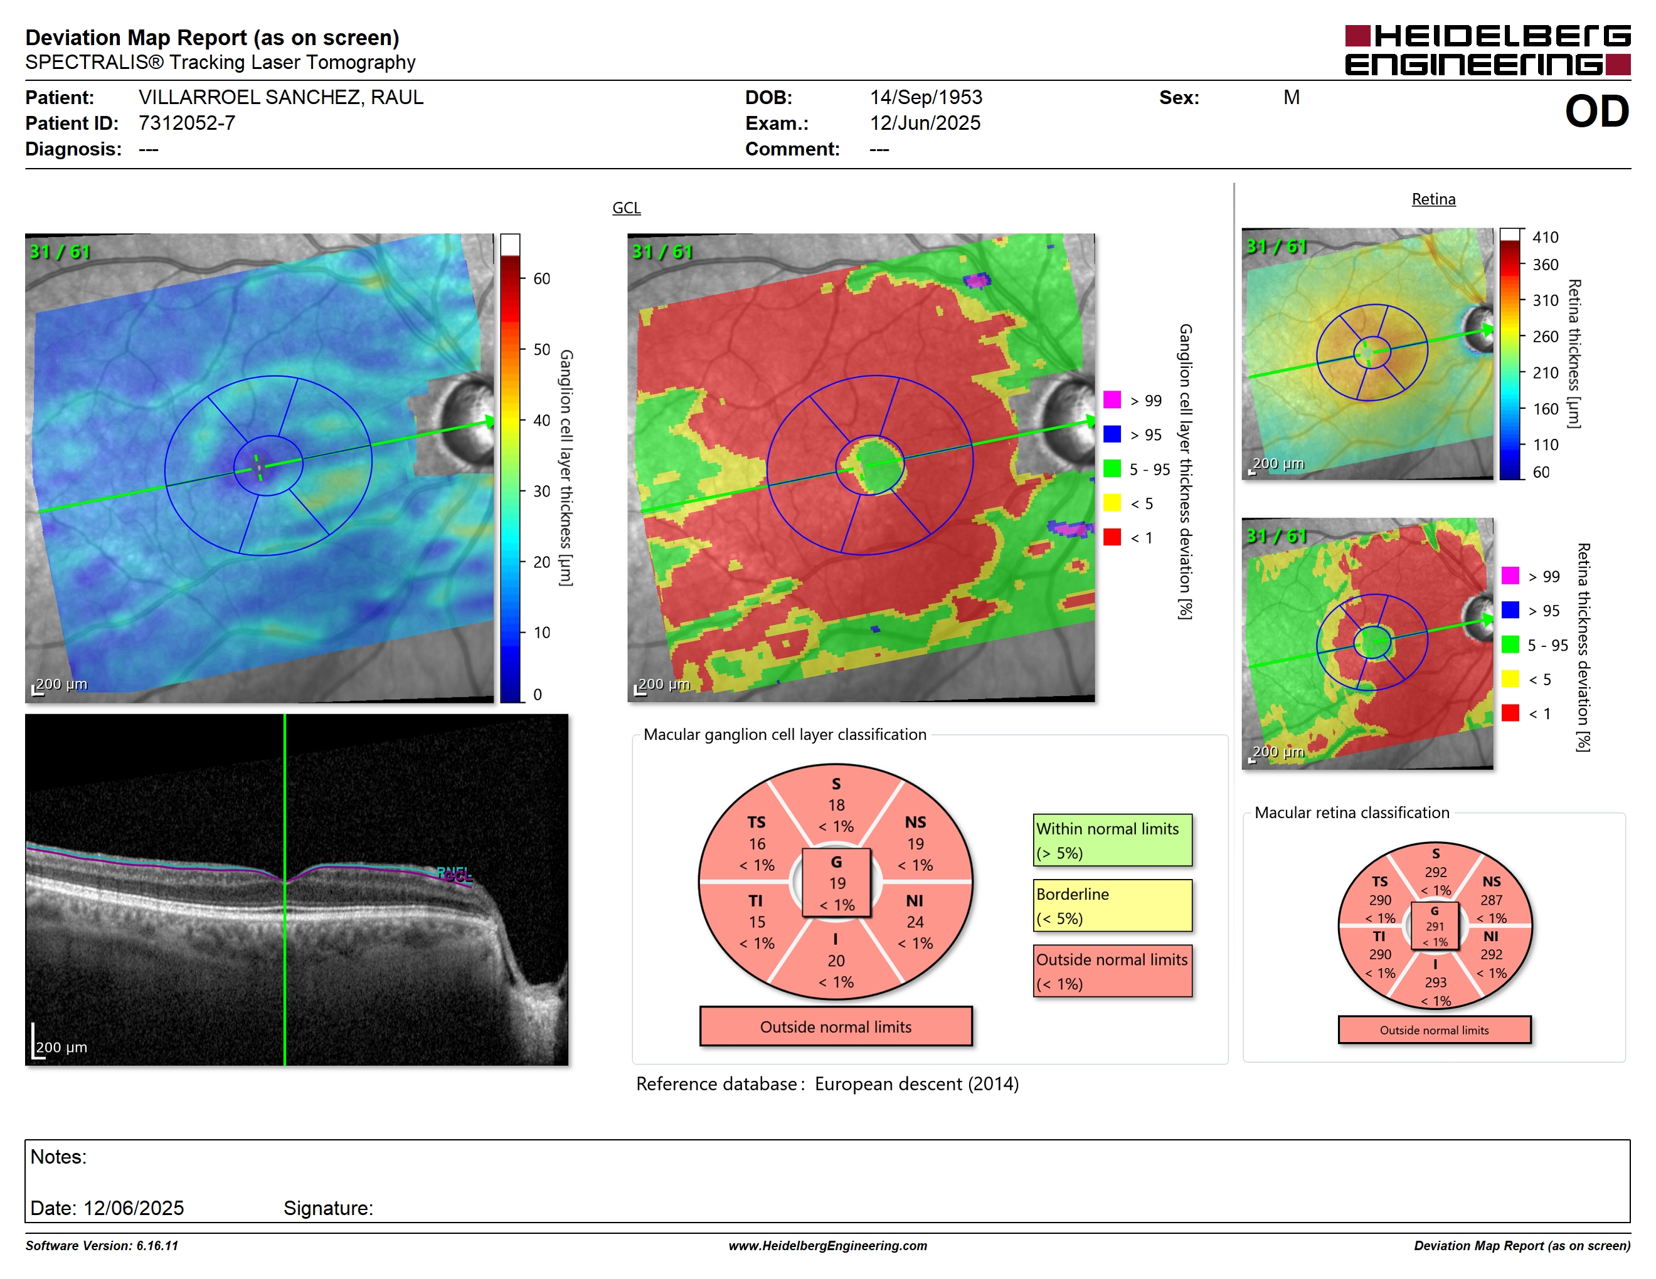The width and height of the screenshot is (1656, 1279).
Task: Open the GCL thickness deviation map image
Action: pos(861,468)
